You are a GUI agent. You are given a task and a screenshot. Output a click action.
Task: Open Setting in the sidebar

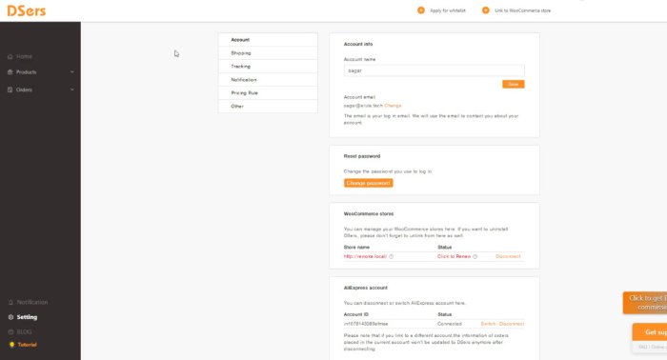click(x=27, y=317)
